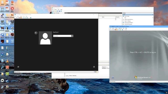Click Quick Create in the Actions pane
This screenshot has height=94, width=168.
tap(127, 16)
